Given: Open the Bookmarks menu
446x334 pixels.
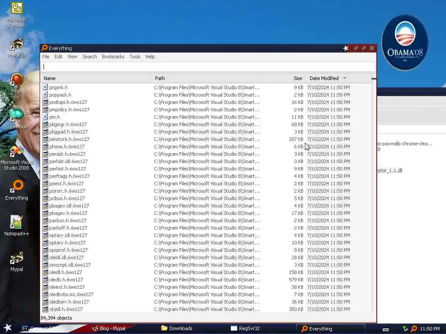Looking at the screenshot, I should [x=113, y=57].
